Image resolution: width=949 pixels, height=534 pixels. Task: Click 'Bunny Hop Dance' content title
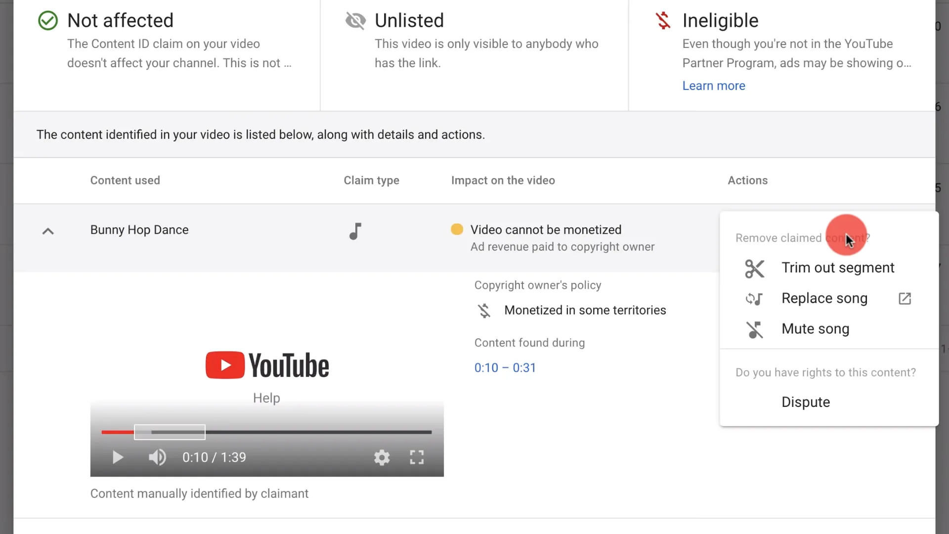click(139, 230)
